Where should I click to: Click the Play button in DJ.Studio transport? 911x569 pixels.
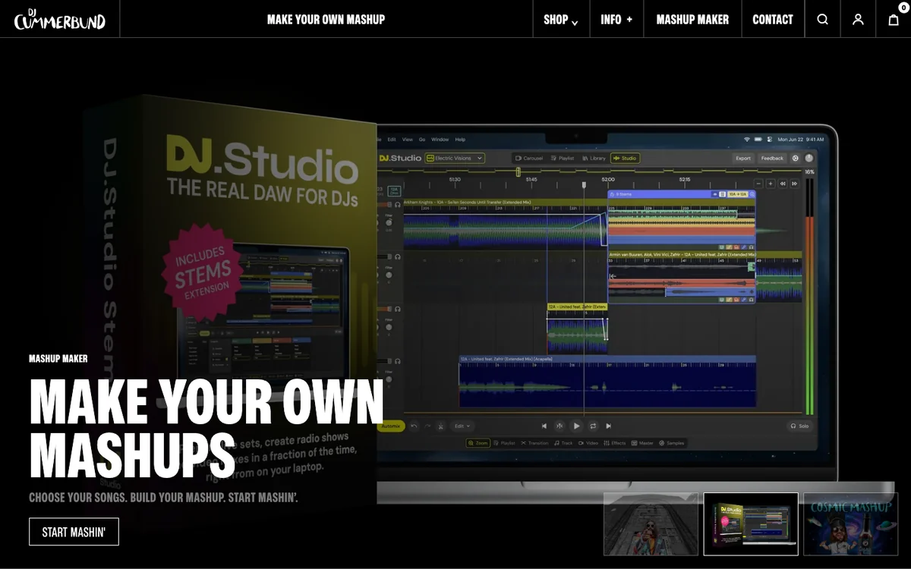tap(576, 426)
